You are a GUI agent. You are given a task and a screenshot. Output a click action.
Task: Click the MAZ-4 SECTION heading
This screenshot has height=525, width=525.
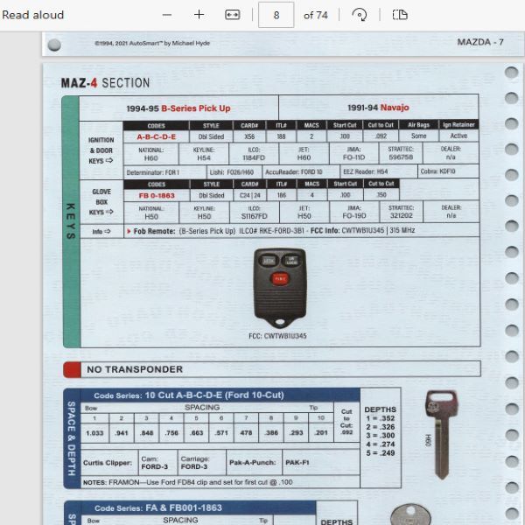tap(105, 83)
